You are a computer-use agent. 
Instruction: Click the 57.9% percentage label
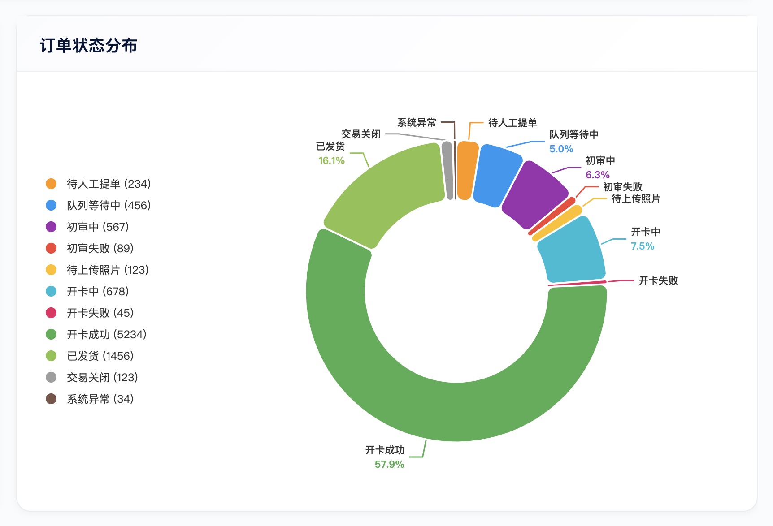389,464
